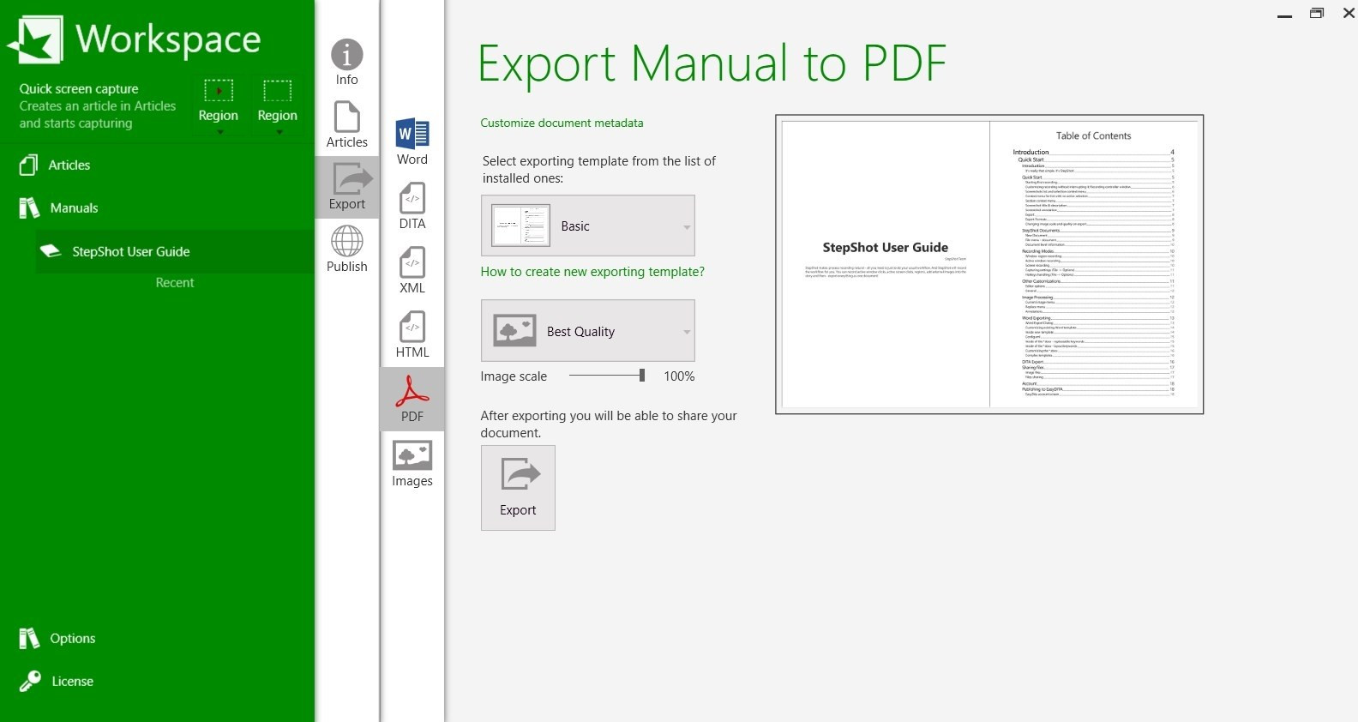Click the image quality picture icon

tap(515, 331)
